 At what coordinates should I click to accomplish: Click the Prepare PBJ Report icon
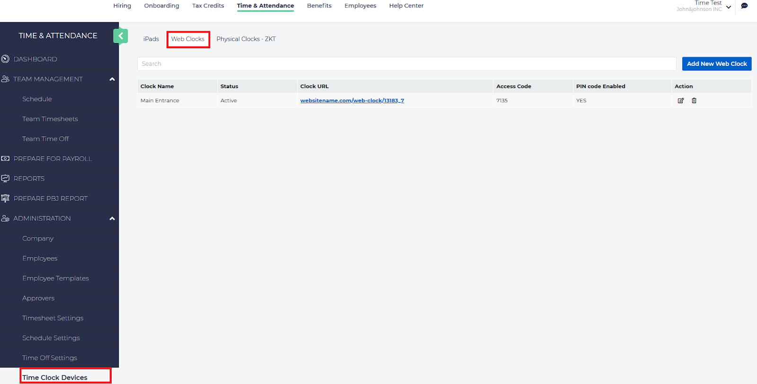[x=5, y=198]
